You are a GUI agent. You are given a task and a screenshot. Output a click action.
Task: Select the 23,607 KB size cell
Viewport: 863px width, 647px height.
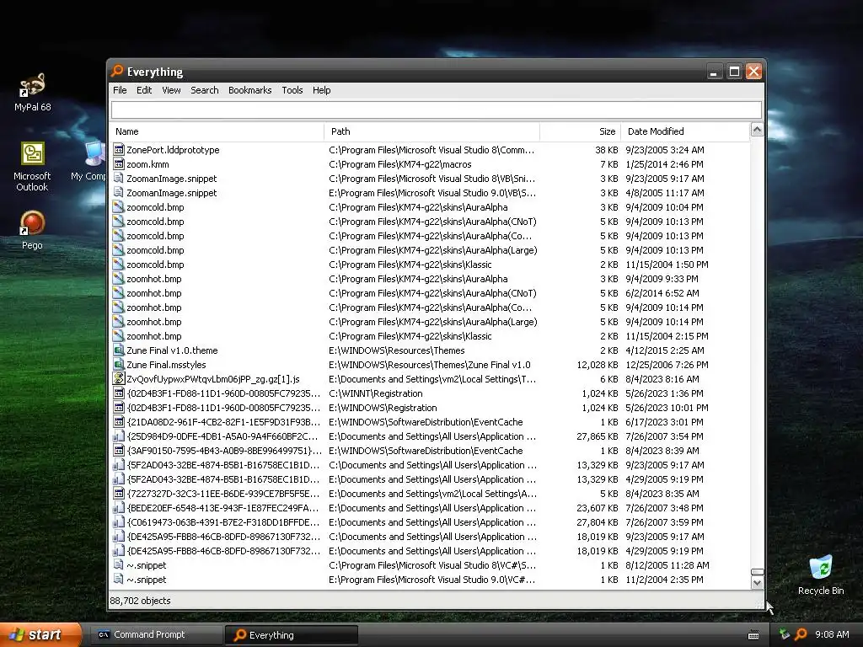(x=598, y=508)
